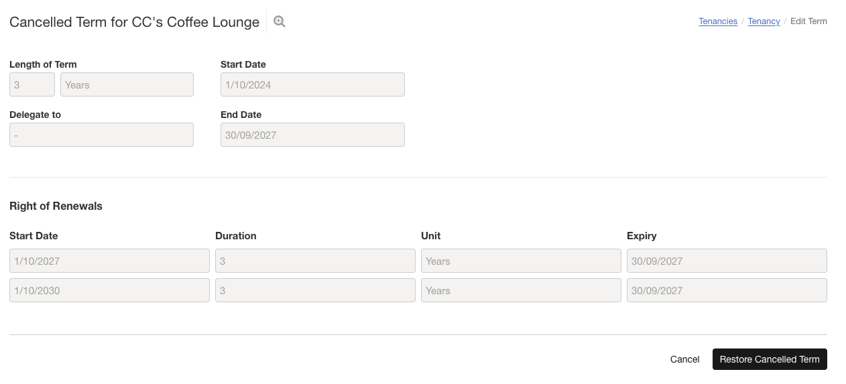This screenshot has height=384, width=846.
Task: Click the magnifier zoom icon beside title
Action: [280, 21]
